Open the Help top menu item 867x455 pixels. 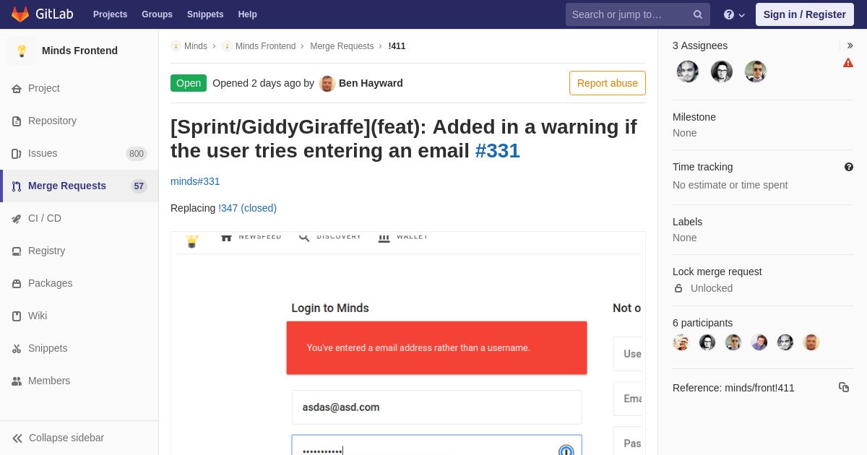(x=247, y=14)
